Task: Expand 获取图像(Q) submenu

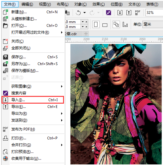Action: [x=33, y=86]
